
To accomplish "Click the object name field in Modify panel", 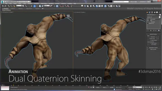I will pyautogui.click(x=153, y=15).
